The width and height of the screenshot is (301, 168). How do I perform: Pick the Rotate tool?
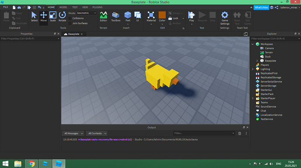tap(62, 16)
